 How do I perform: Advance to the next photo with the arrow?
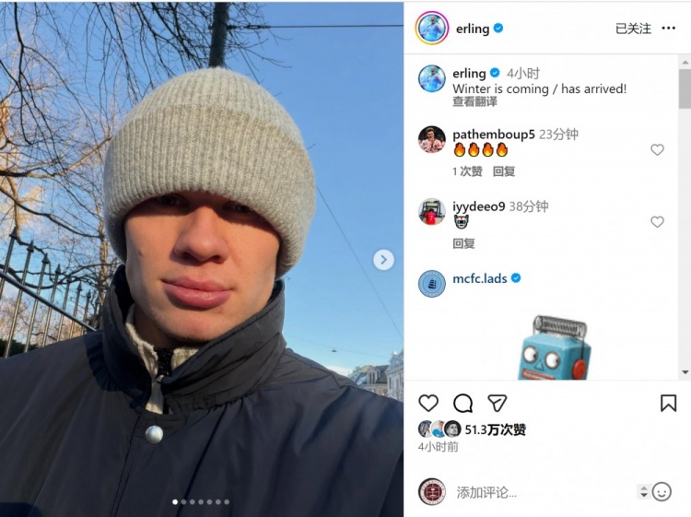click(383, 260)
